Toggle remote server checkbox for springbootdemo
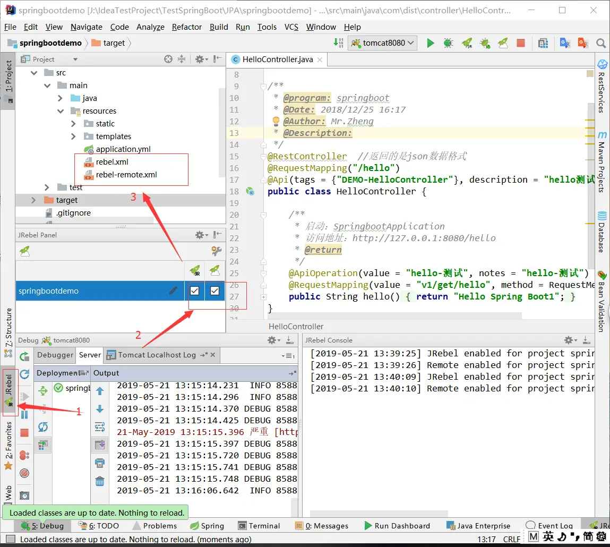This screenshot has height=547, width=610. (x=214, y=290)
